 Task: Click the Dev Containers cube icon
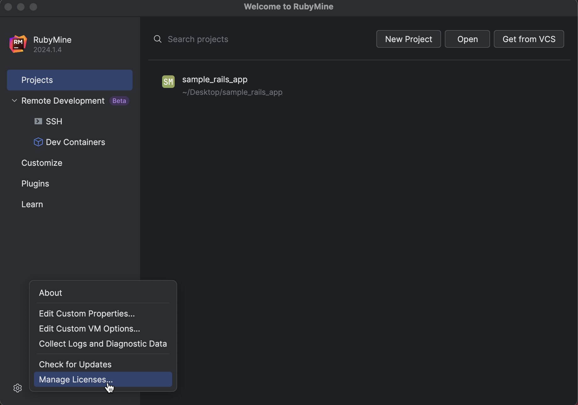(38, 142)
